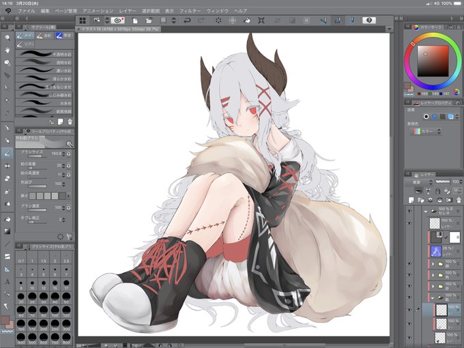
Task: Open the ファイル menu
Action: [x=27, y=11]
